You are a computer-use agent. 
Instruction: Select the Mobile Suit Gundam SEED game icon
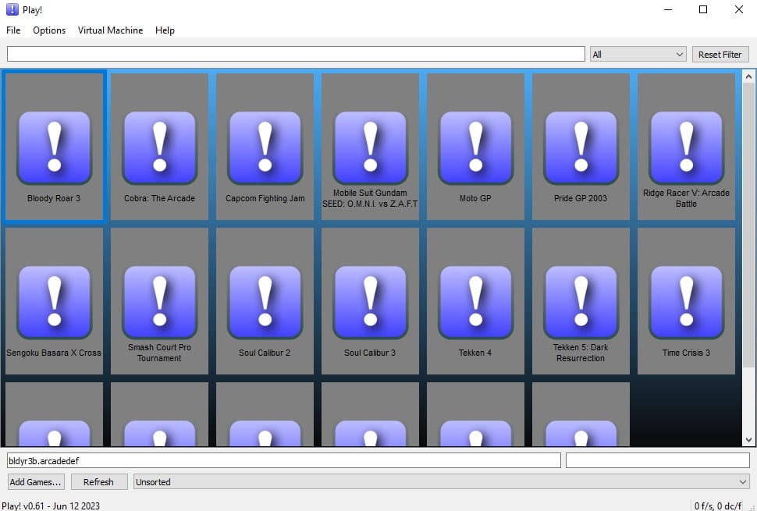(x=370, y=147)
